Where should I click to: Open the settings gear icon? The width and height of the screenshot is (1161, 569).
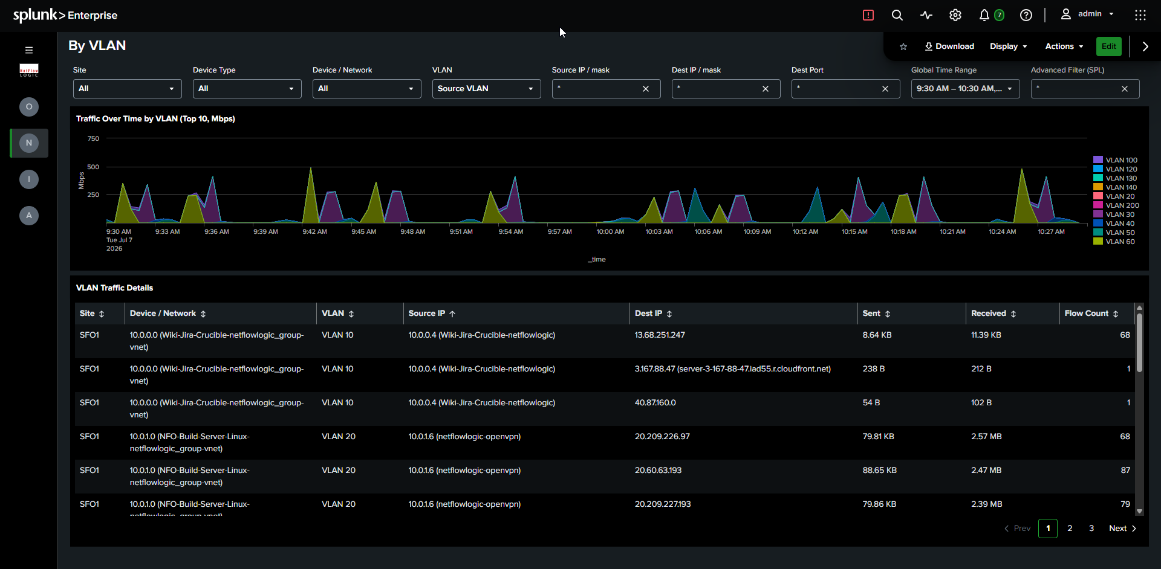coord(955,15)
